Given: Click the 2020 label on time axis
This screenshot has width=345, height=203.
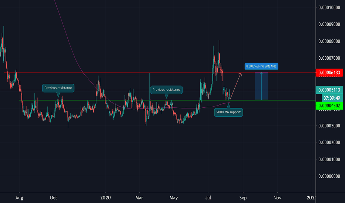Looking at the screenshot, I should coord(105,198).
